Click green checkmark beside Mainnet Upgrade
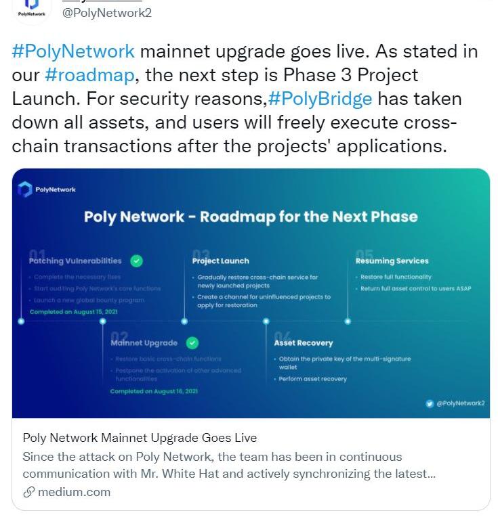 click(x=192, y=342)
